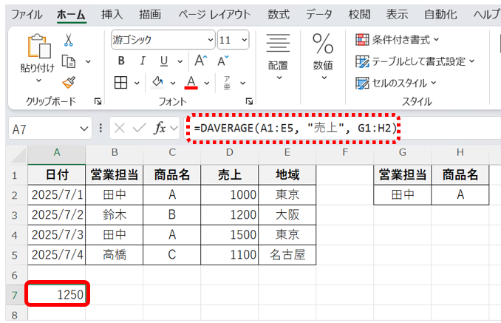Viewport: 501px width, 323px height.
Task: Open the 游ゴシック font name dropdown
Action: [211, 40]
